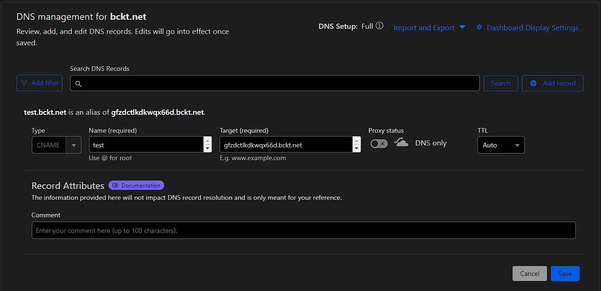Viewport: 601px width, 291px height.
Task: Click the Search DNS Records input box
Action: pos(279,83)
